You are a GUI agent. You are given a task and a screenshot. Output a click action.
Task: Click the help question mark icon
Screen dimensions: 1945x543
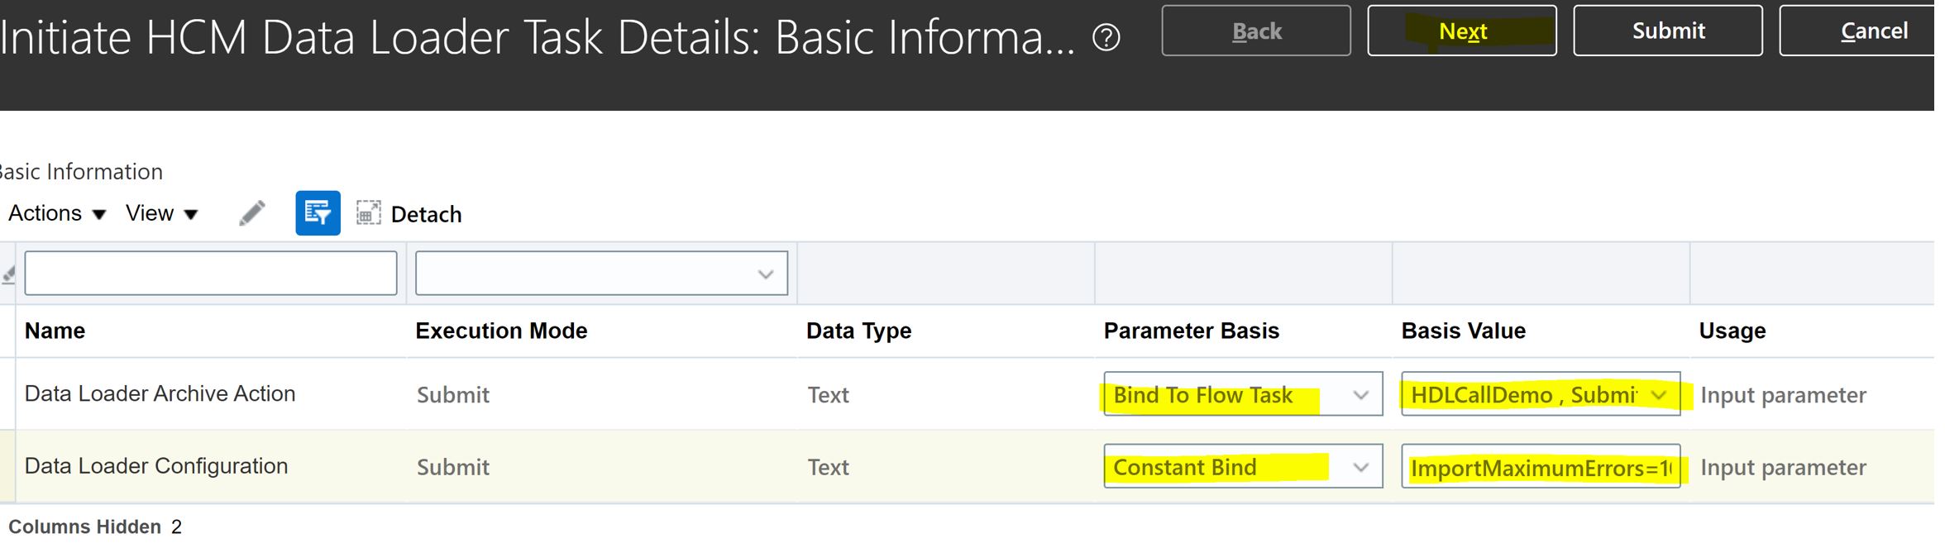tap(1106, 37)
